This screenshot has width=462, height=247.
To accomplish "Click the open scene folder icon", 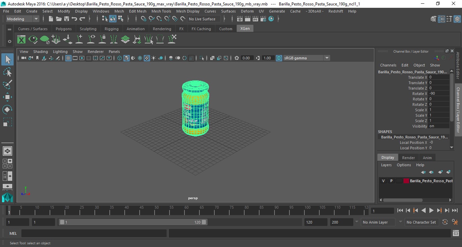I will click(x=59, y=19).
